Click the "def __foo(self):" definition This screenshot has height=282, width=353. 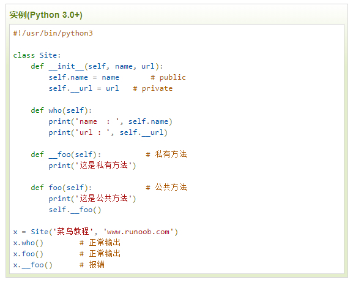pyautogui.click(x=66, y=154)
